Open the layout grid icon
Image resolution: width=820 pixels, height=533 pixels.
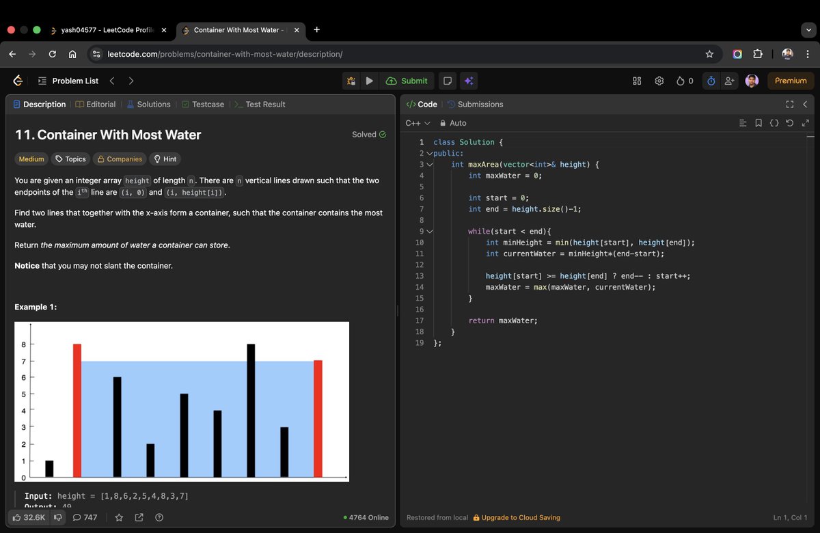point(637,81)
